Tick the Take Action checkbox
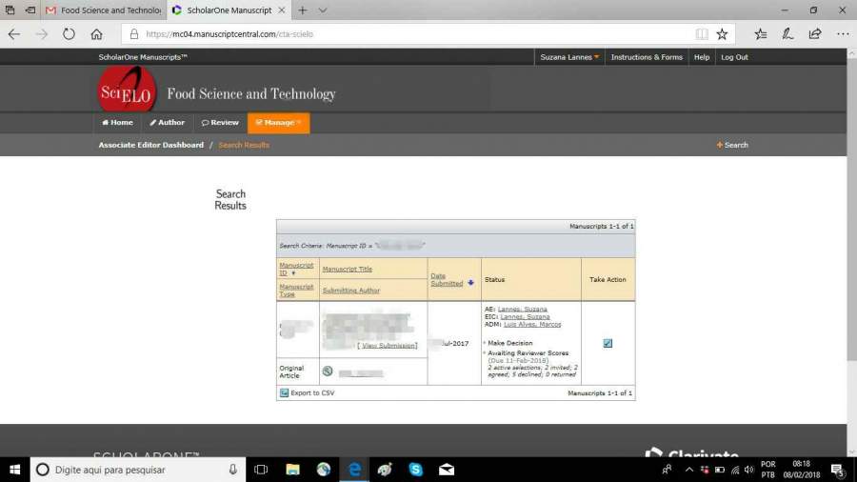 click(x=608, y=344)
